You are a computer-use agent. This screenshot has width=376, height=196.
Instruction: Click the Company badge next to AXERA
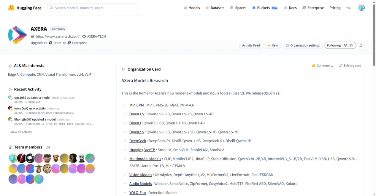coord(58,29)
